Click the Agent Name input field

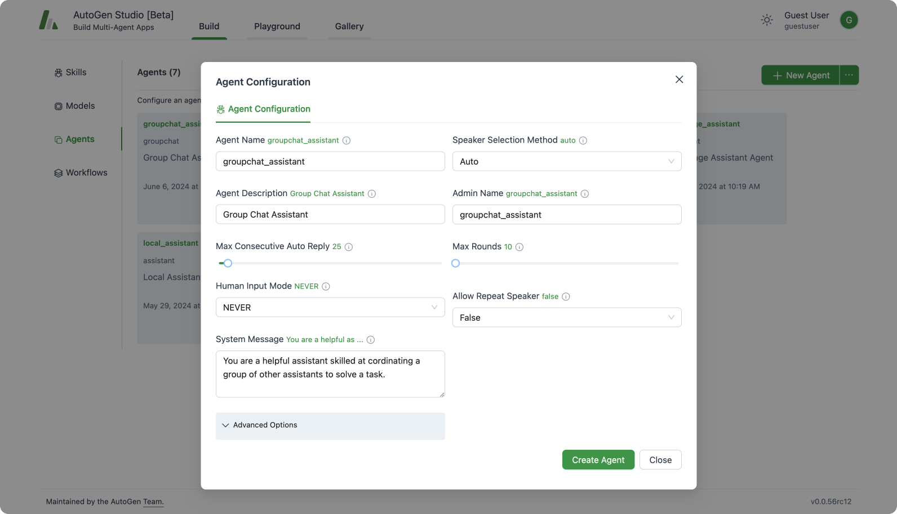[x=330, y=161]
